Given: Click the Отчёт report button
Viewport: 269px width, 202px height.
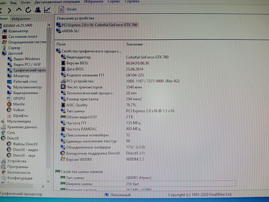Looking at the screenshot, I should coord(67,9).
